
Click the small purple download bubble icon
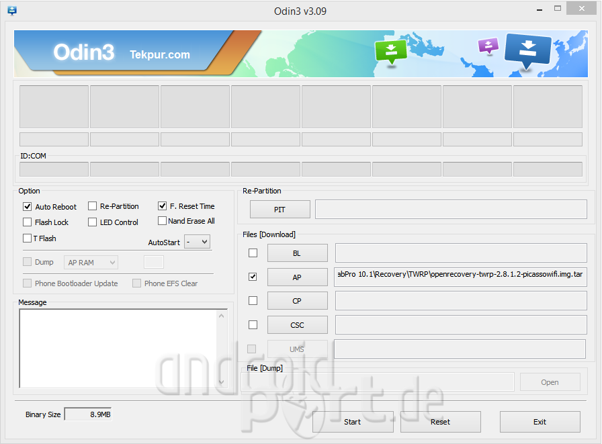pyautogui.click(x=488, y=46)
